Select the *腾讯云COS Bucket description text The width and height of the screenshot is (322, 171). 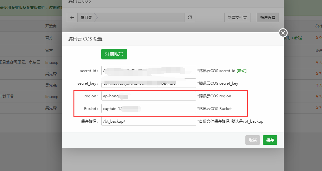[x=214, y=109]
